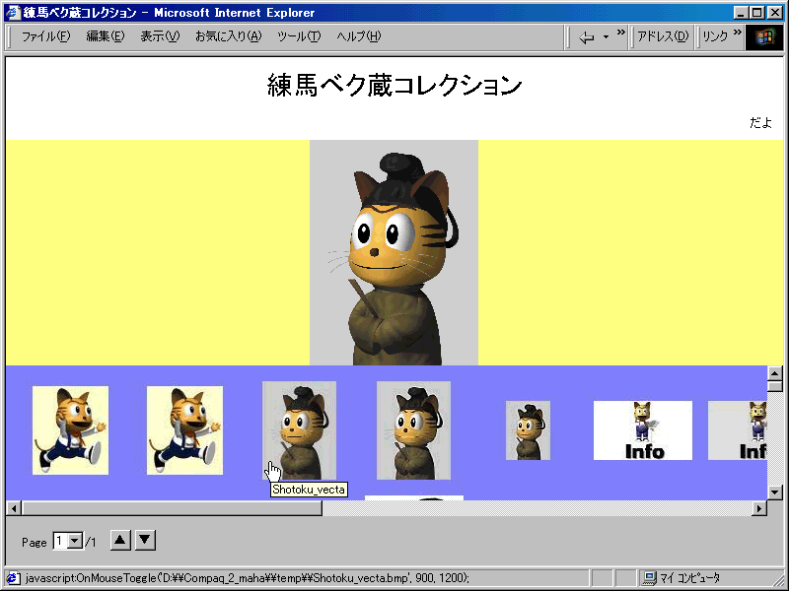Click the だよ text on the right

click(x=759, y=122)
